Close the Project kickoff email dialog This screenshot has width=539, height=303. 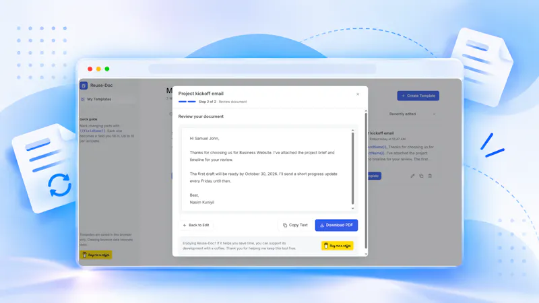tap(358, 94)
